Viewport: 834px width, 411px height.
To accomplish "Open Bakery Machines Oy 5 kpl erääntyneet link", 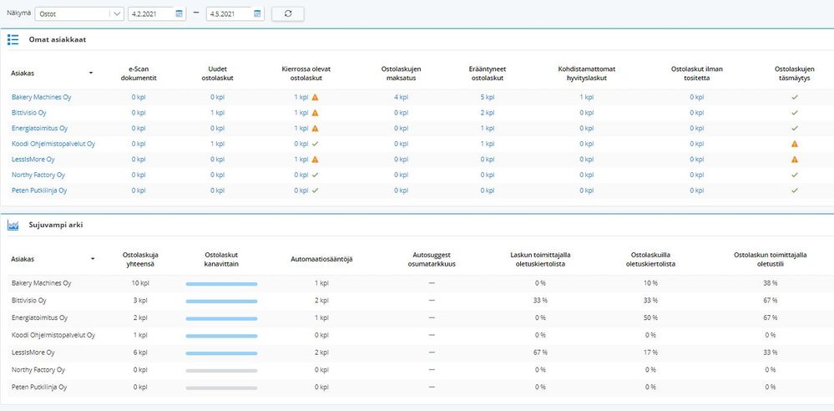I will click(488, 98).
